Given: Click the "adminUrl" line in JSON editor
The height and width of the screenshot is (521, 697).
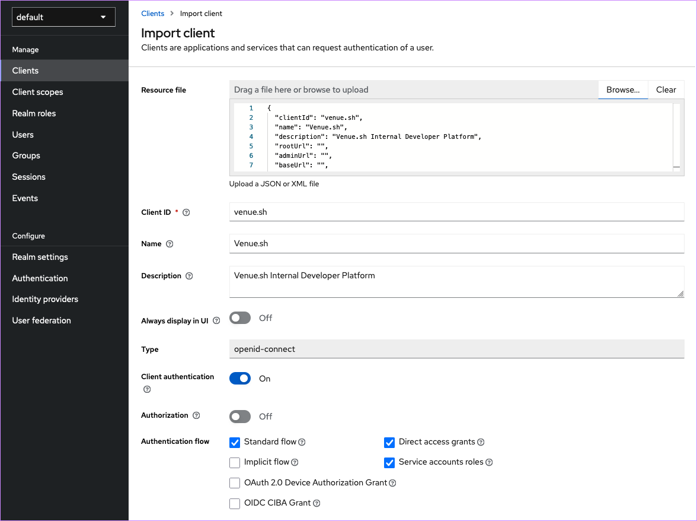Looking at the screenshot, I should (303, 155).
